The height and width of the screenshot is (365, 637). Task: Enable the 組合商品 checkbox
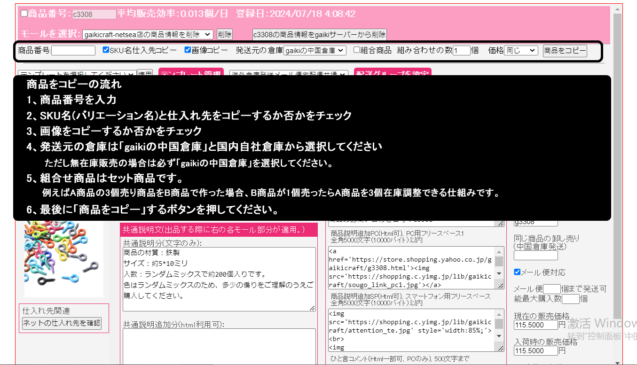(x=357, y=50)
